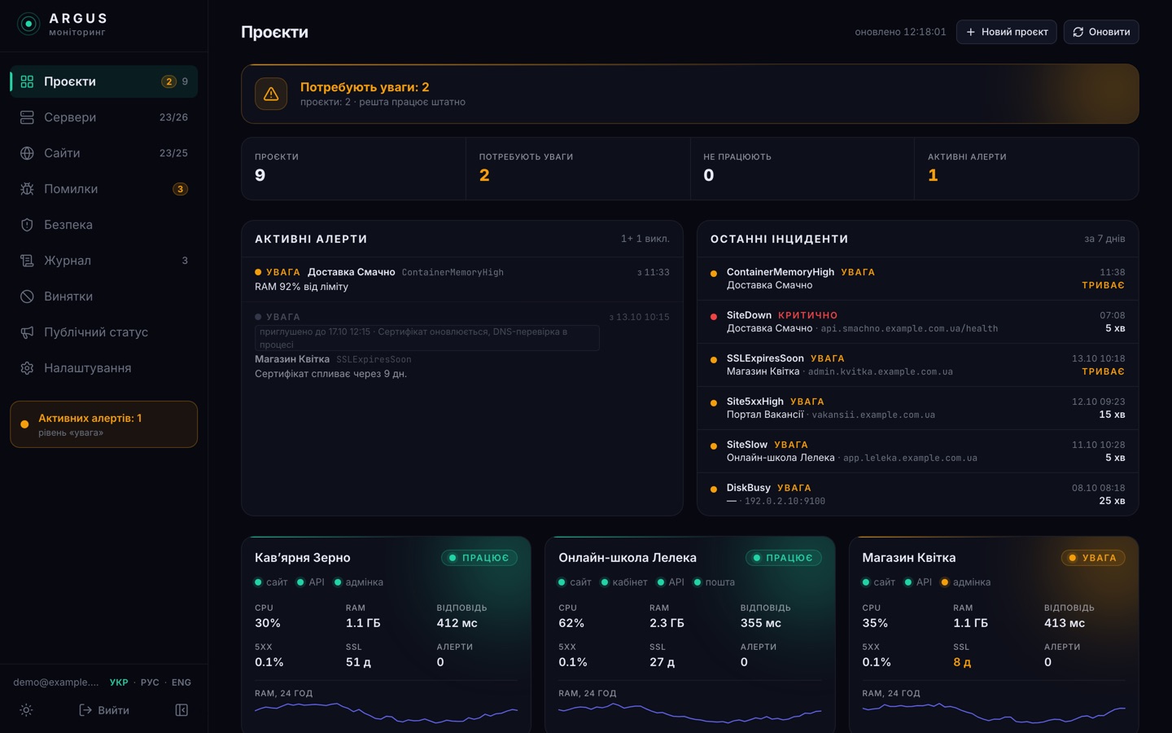Click the Винятки exclusion icon
1172x733 pixels.
point(27,296)
